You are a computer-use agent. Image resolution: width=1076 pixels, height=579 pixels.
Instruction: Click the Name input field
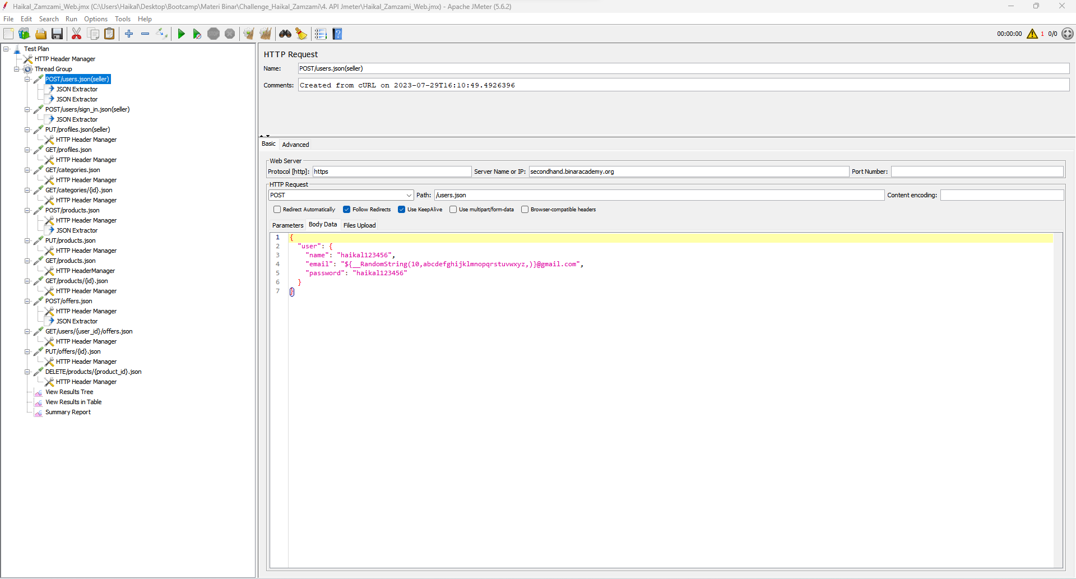tap(684, 68)
